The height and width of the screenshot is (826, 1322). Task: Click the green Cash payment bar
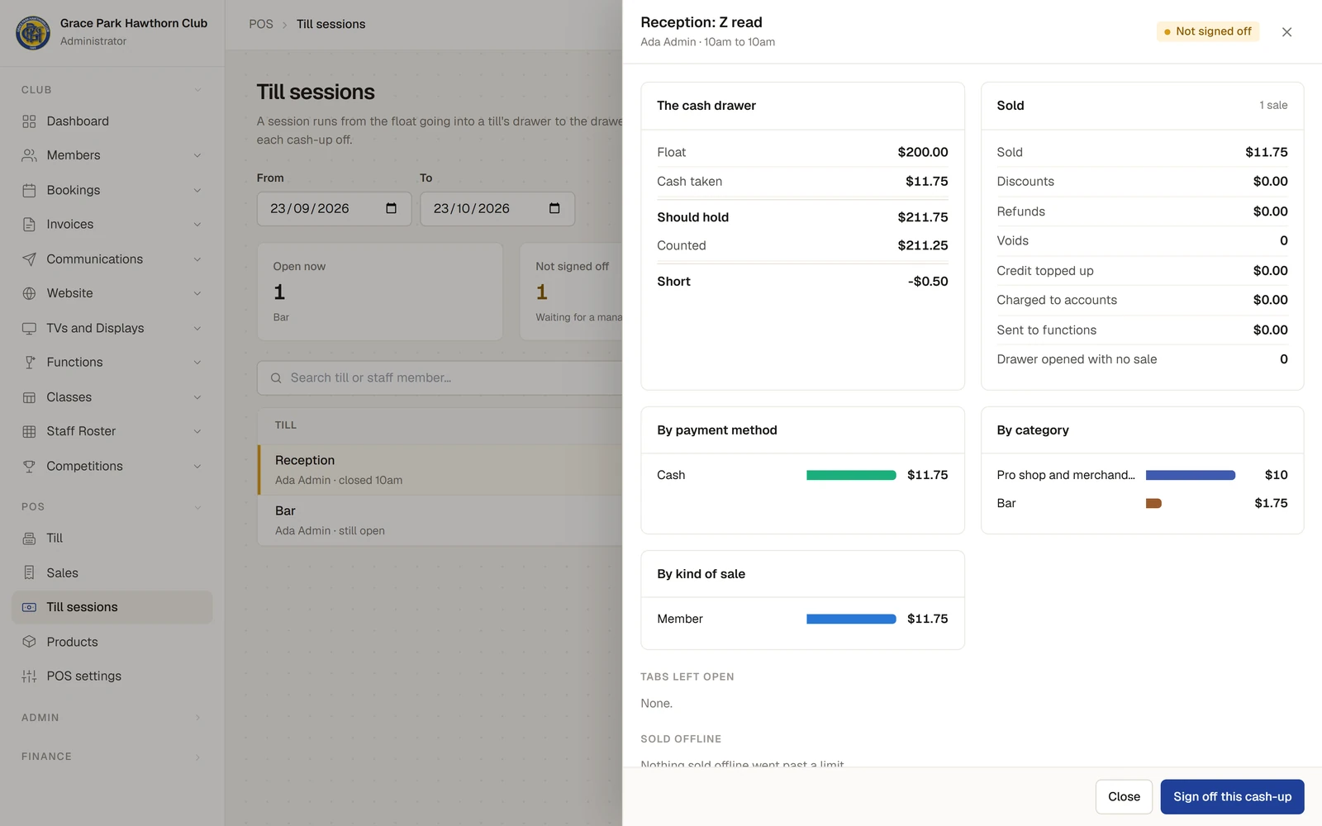point(851,475)
